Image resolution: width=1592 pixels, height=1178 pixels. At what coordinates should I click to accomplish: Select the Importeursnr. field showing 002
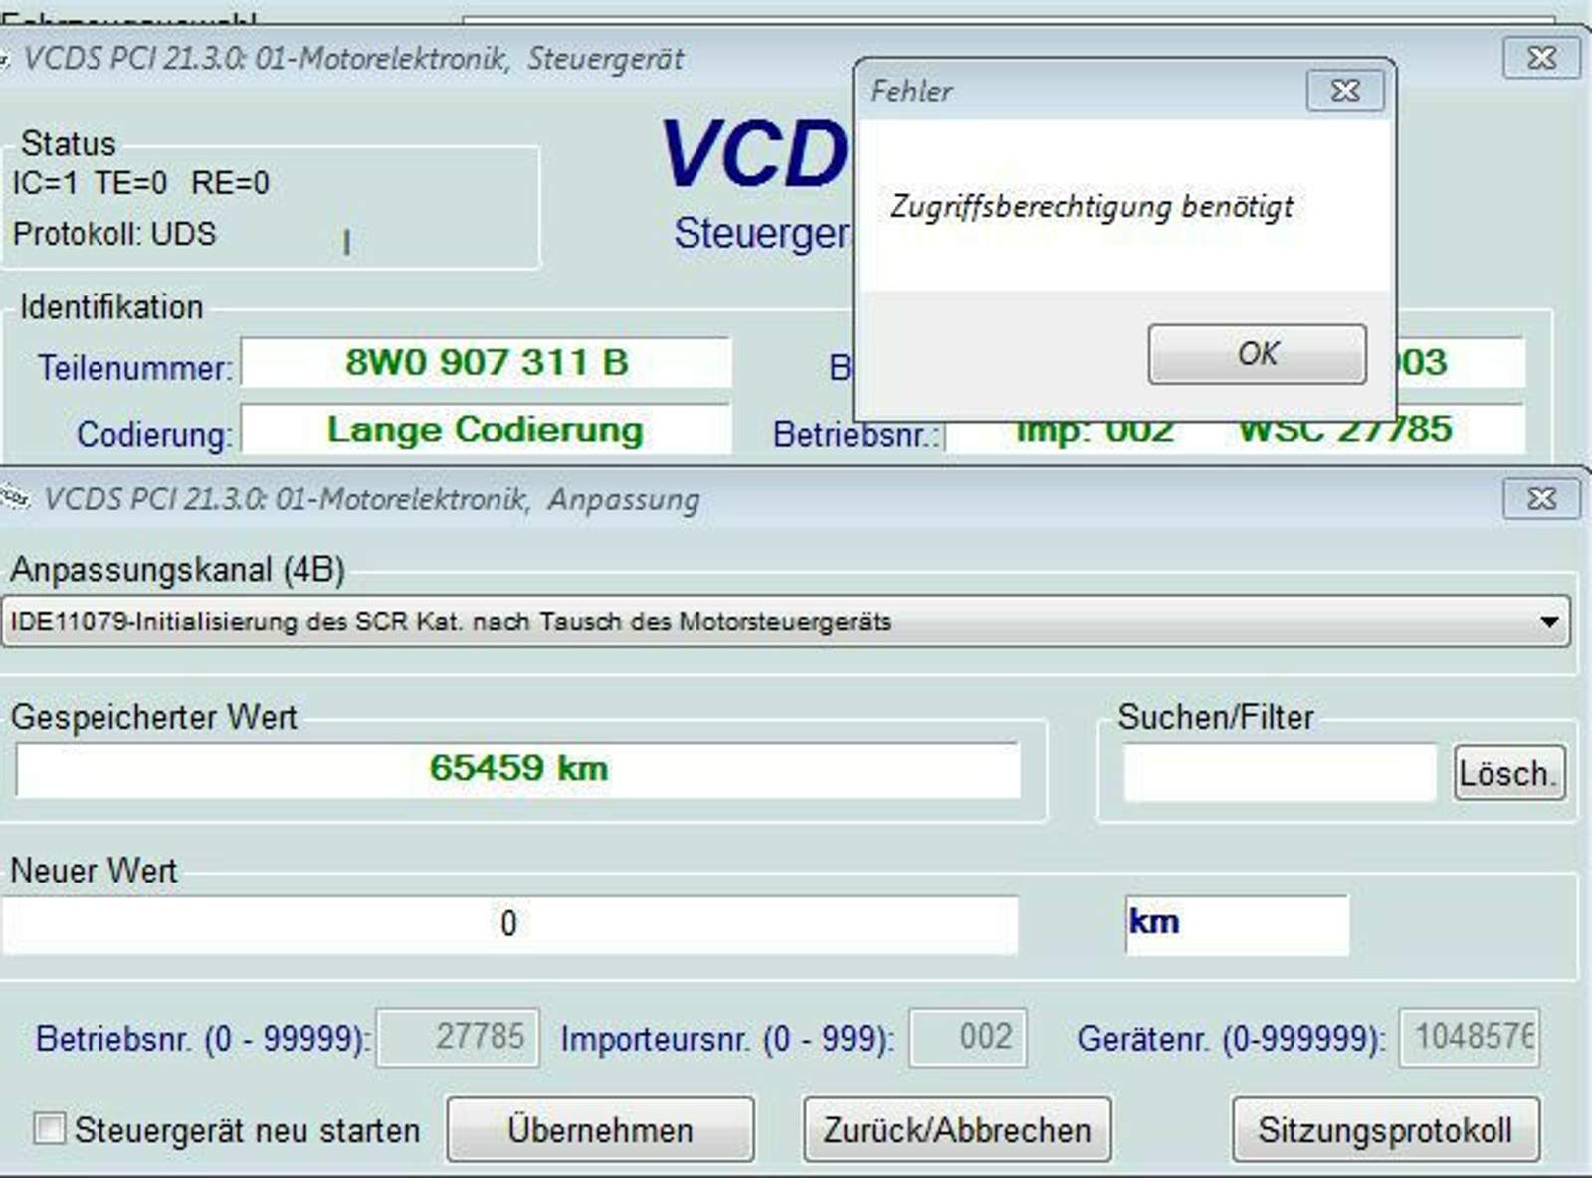[x=967, y=1039]
